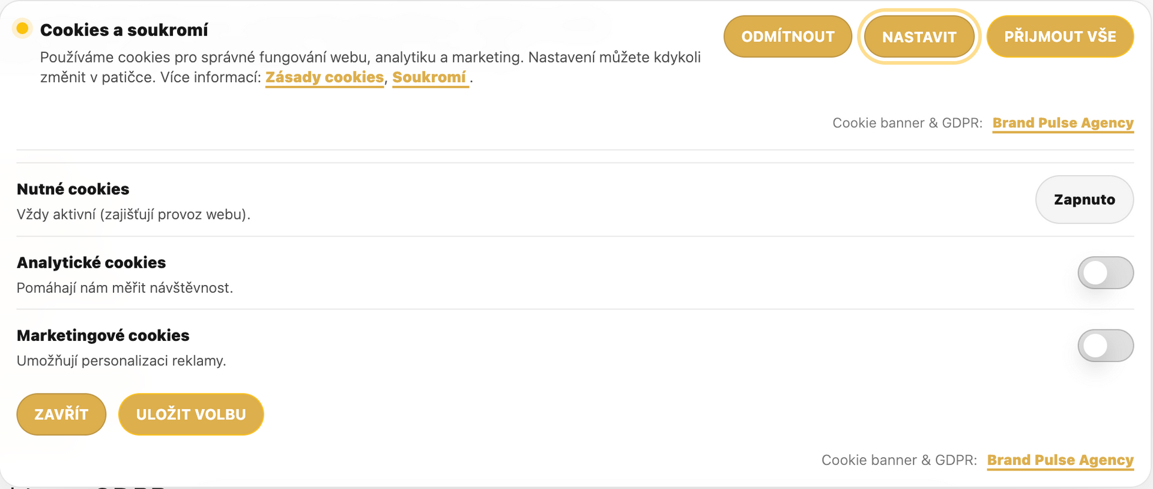Screen dimensions: 1153x489
Task: Click the text Pomáhají nám měřit návštěvnost
Action: click(124, 288)
